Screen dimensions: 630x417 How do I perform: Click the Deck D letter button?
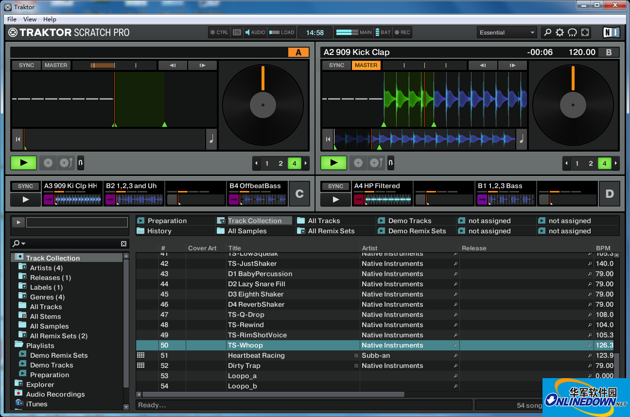(x=610, y=194)
